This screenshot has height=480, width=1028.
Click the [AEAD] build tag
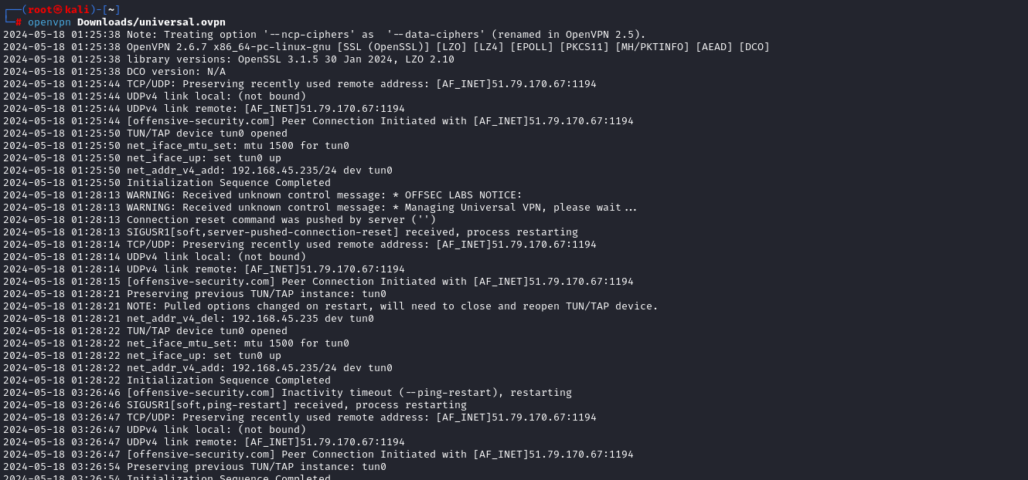click(x=714, y=46)
